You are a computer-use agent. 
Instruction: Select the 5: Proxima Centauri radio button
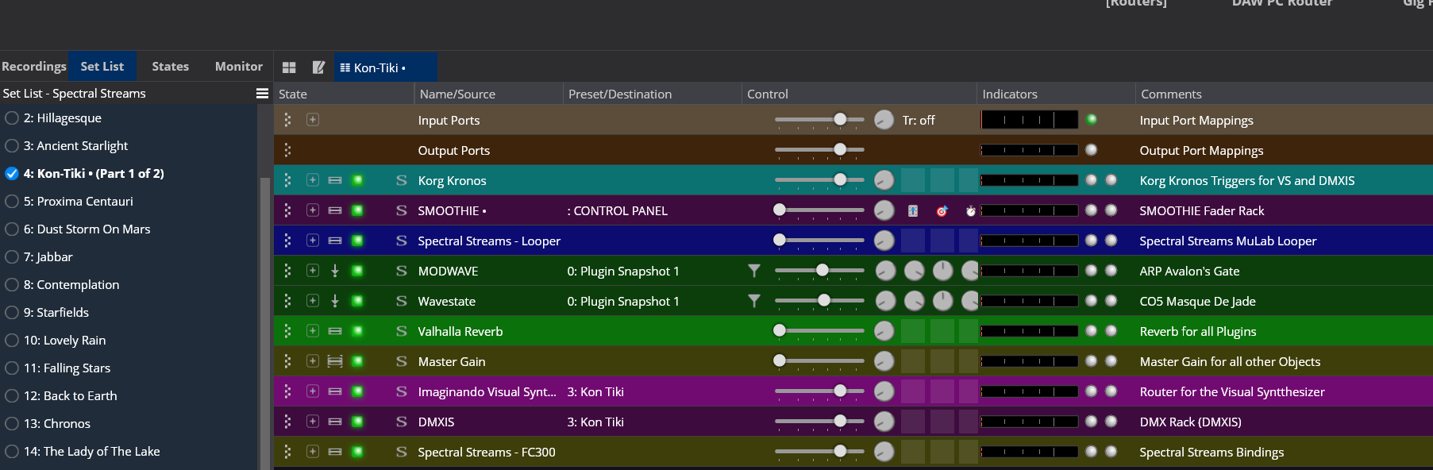point(12,202)
